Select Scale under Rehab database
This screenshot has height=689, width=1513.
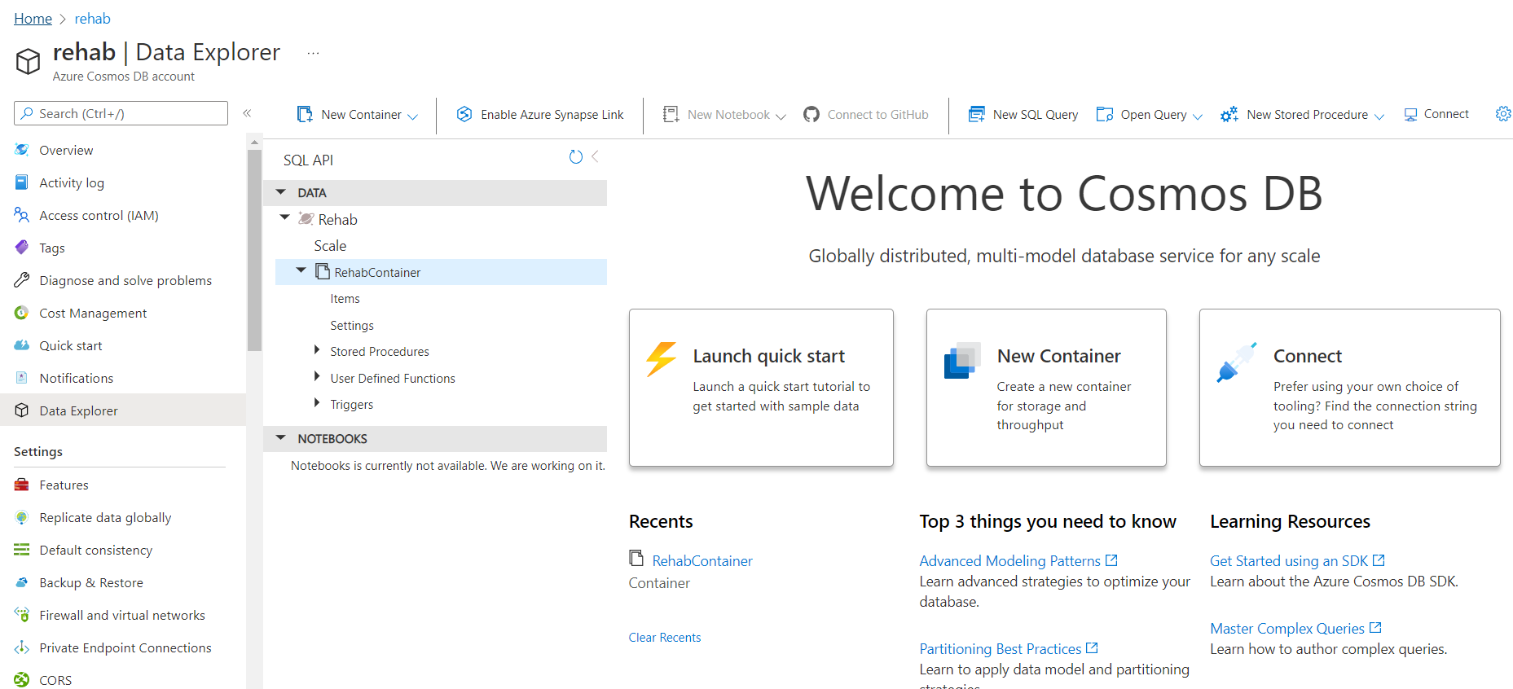coord(330,246)
